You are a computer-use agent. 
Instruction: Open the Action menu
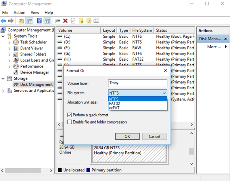coord(19,12)
